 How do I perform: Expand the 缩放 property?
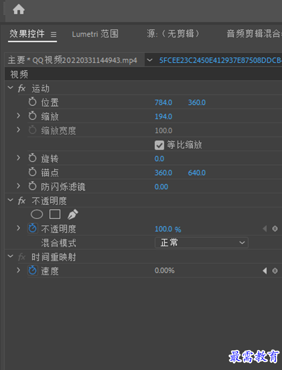pos(18,116)
